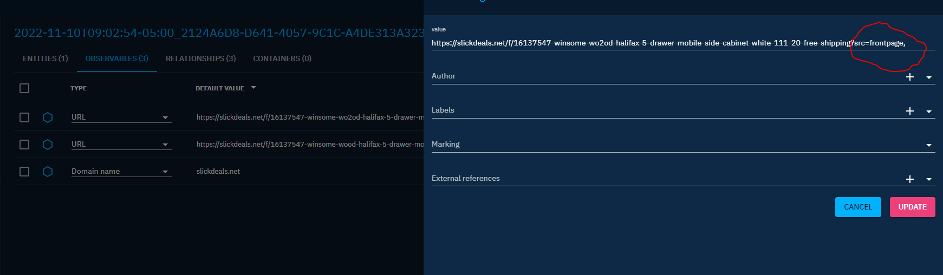Click the wood-halifax URL value cell
Screen dimensions: 943x275
tap(310, 144)
